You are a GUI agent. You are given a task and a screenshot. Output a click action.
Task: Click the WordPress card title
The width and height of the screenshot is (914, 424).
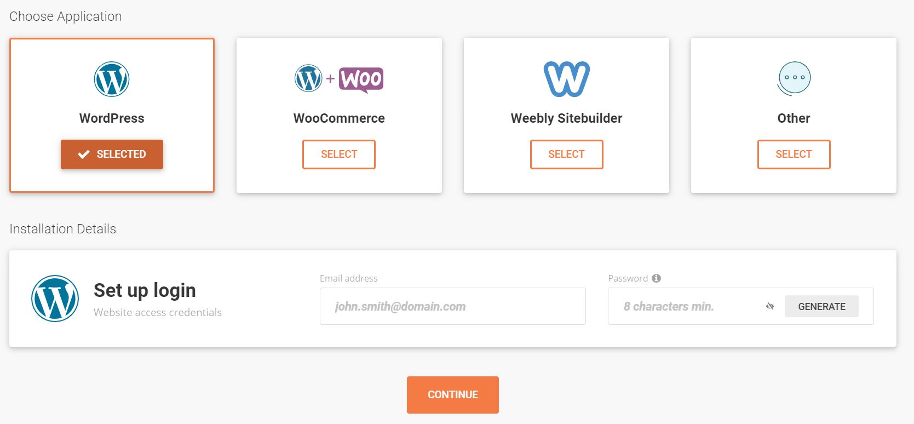[112, 118]
